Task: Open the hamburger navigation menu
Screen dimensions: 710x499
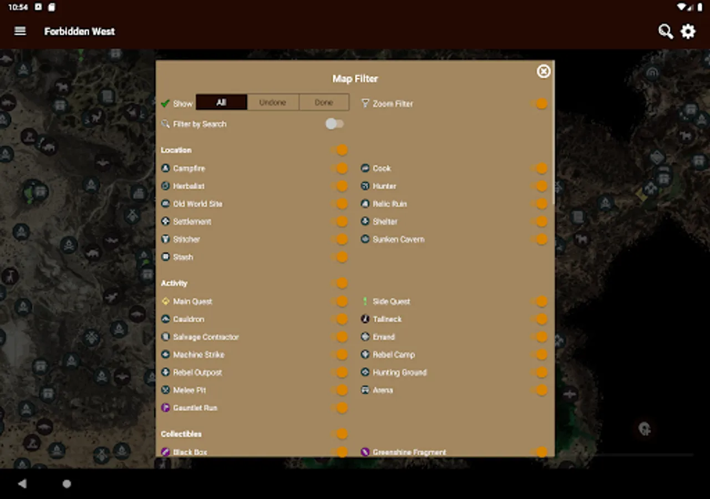Action: [x=20, y=31]
